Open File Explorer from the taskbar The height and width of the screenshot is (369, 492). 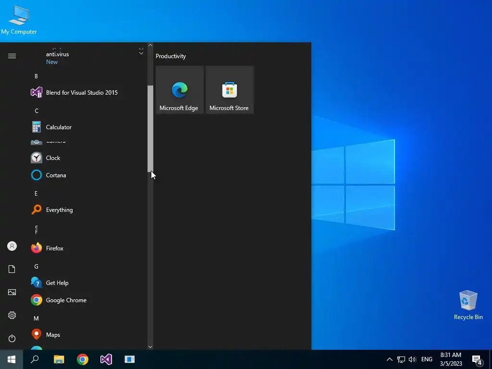tap(59, 359)
